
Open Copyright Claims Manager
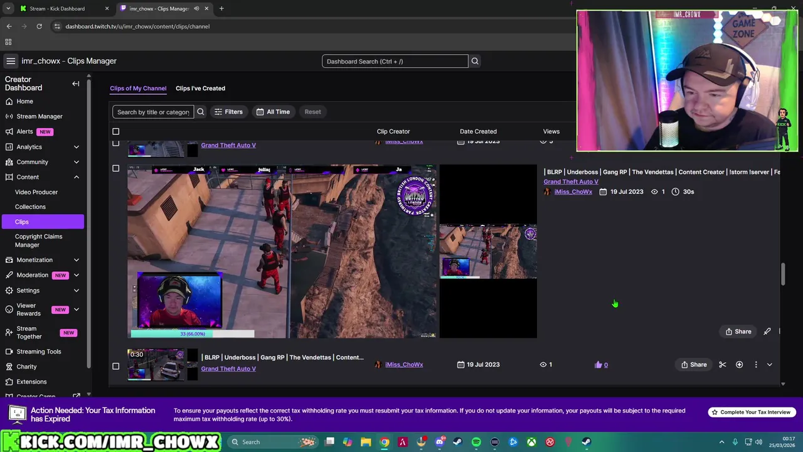point(38,240)
